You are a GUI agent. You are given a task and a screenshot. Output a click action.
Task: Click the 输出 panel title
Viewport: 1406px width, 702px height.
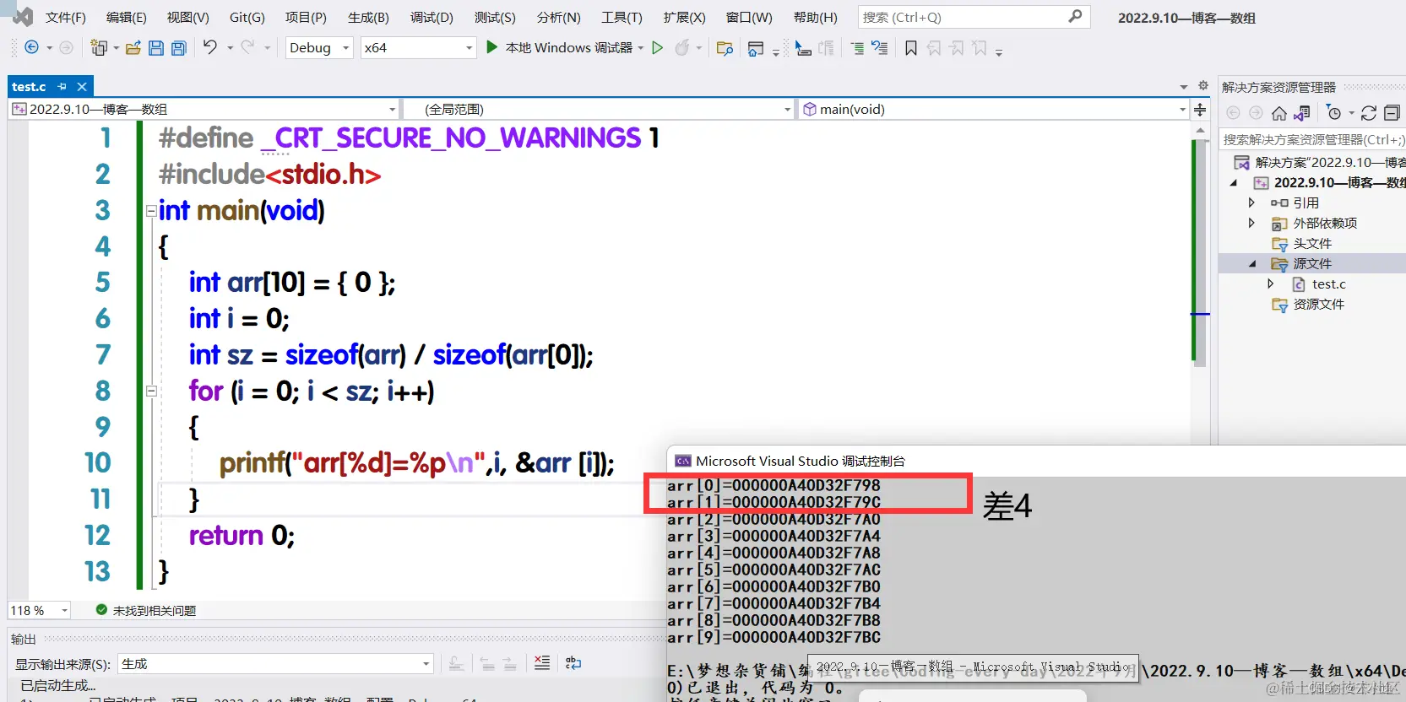[x=24, y=639]
